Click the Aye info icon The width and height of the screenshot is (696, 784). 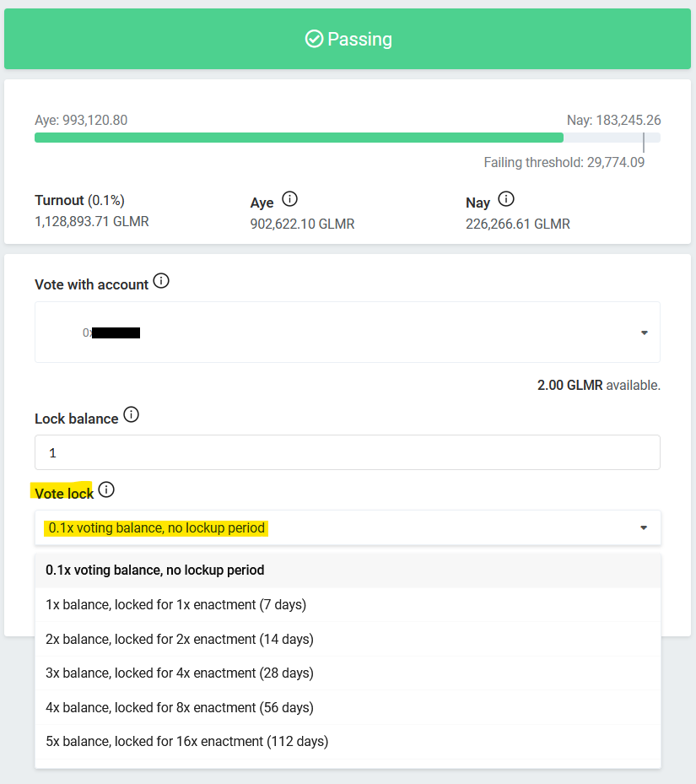(289, 199)
